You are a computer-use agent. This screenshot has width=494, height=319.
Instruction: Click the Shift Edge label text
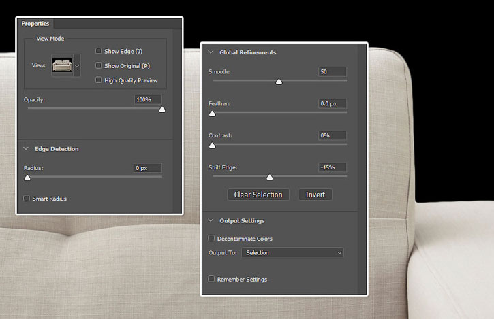(223, 167)
